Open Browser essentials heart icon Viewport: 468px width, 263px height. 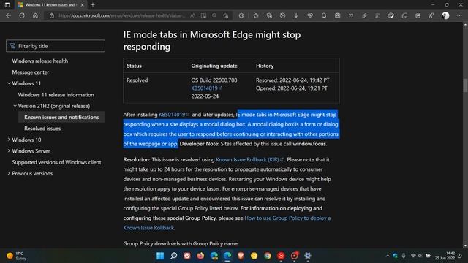tap(310, 15)
